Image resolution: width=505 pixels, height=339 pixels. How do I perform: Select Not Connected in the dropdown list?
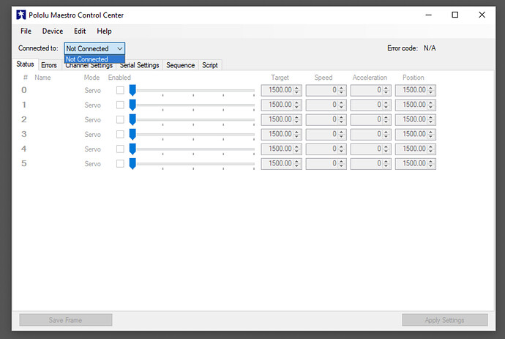coord(87,59)
